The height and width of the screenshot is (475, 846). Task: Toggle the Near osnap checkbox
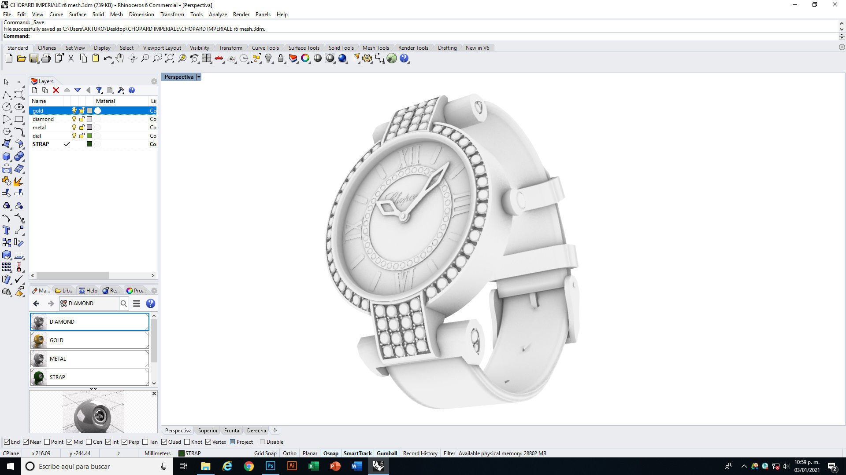[x=26, y=442]
